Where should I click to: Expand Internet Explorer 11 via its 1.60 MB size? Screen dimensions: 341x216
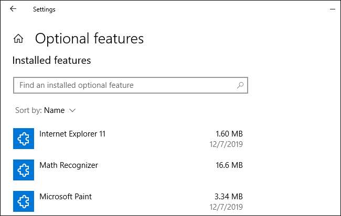[229, 134]
